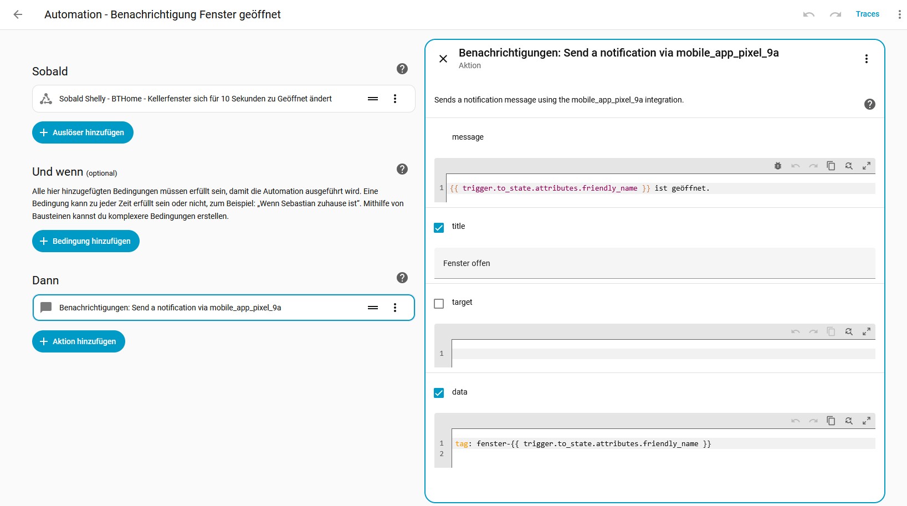Open search and replace in message editor

[849, 166]
